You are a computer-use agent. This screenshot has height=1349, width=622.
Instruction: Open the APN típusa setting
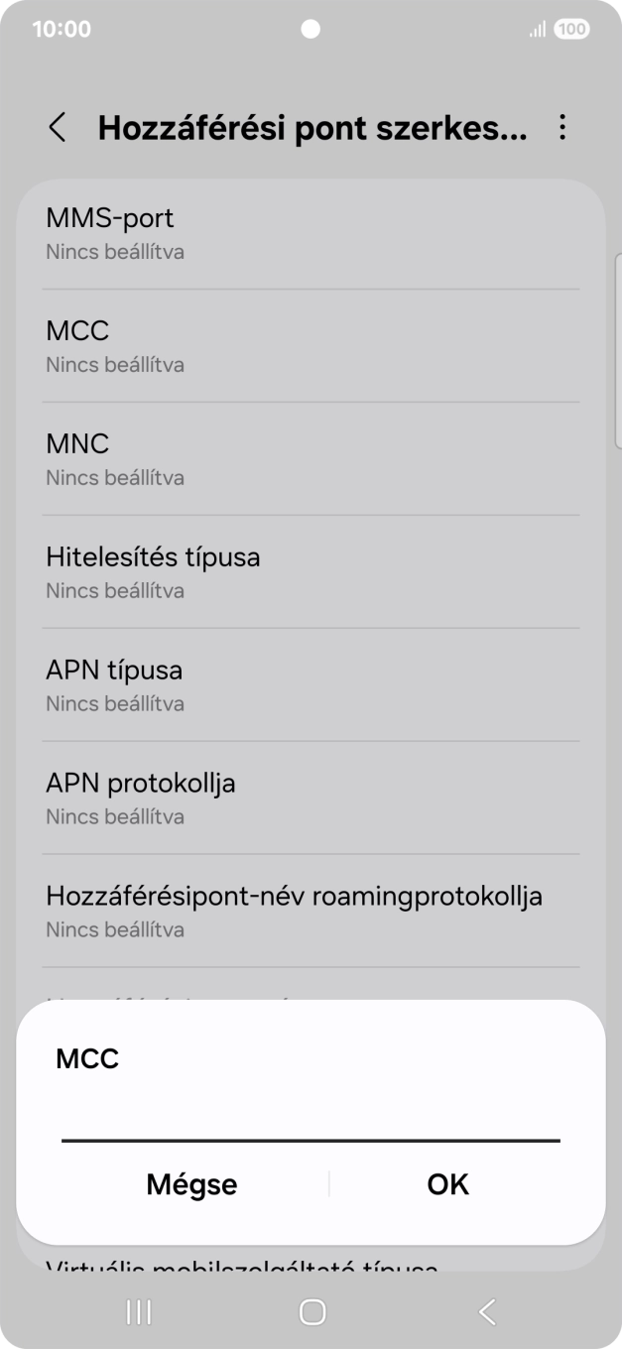[311, 683]
